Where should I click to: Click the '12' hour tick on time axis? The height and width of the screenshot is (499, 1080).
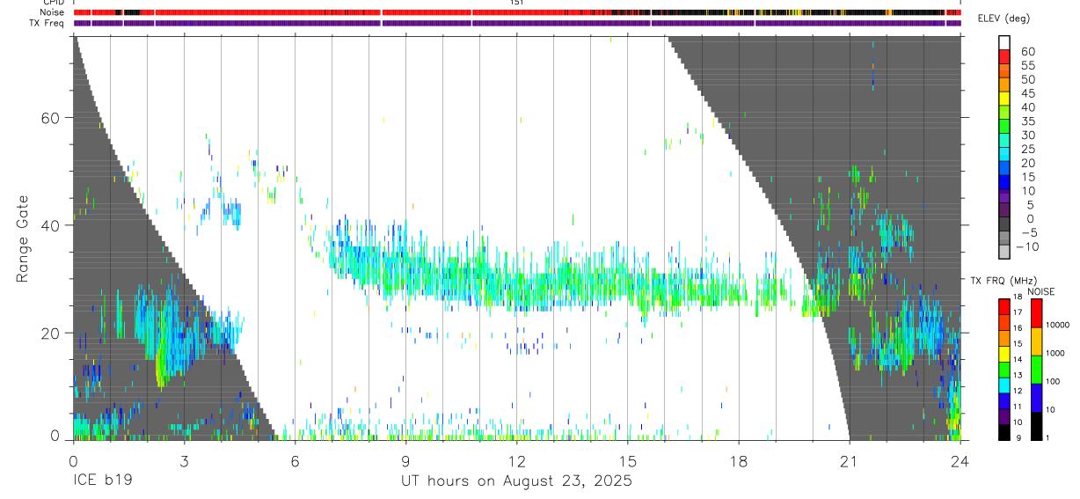pos(517,460)
